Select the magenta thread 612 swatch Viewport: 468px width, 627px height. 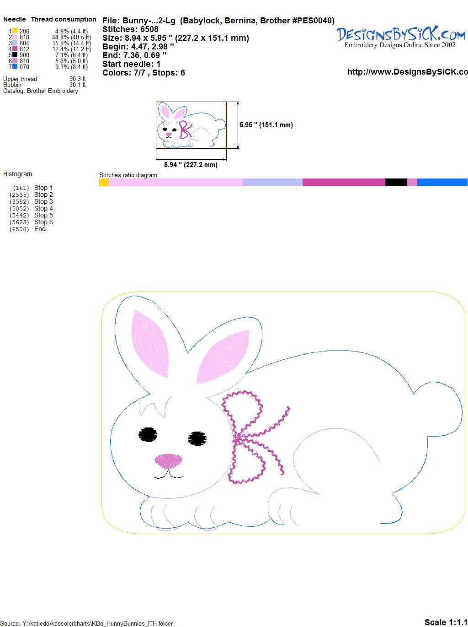pos(15,49)
